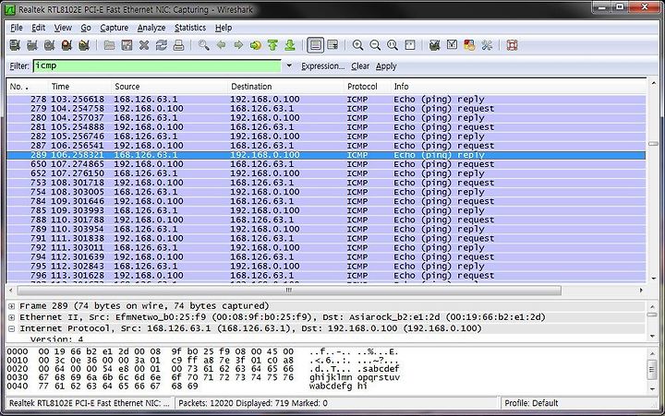Open the Edit menu

pyautogui.click(x=38, y=28)
